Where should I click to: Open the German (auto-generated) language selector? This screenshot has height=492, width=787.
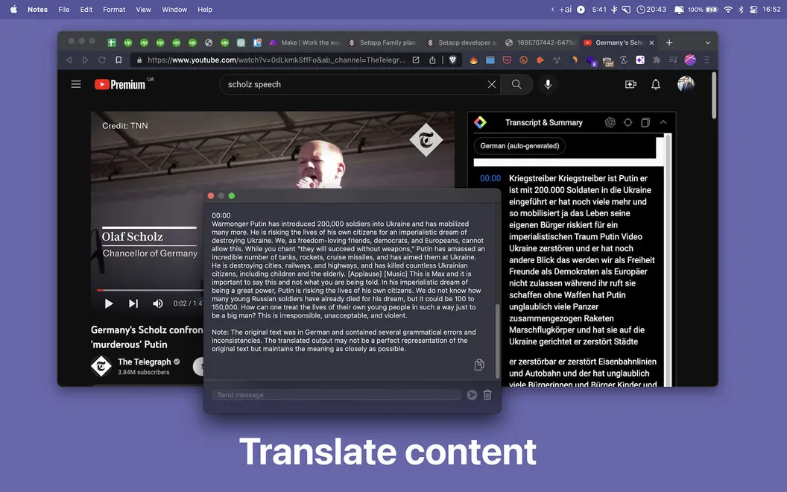click(x=519, y=146)
